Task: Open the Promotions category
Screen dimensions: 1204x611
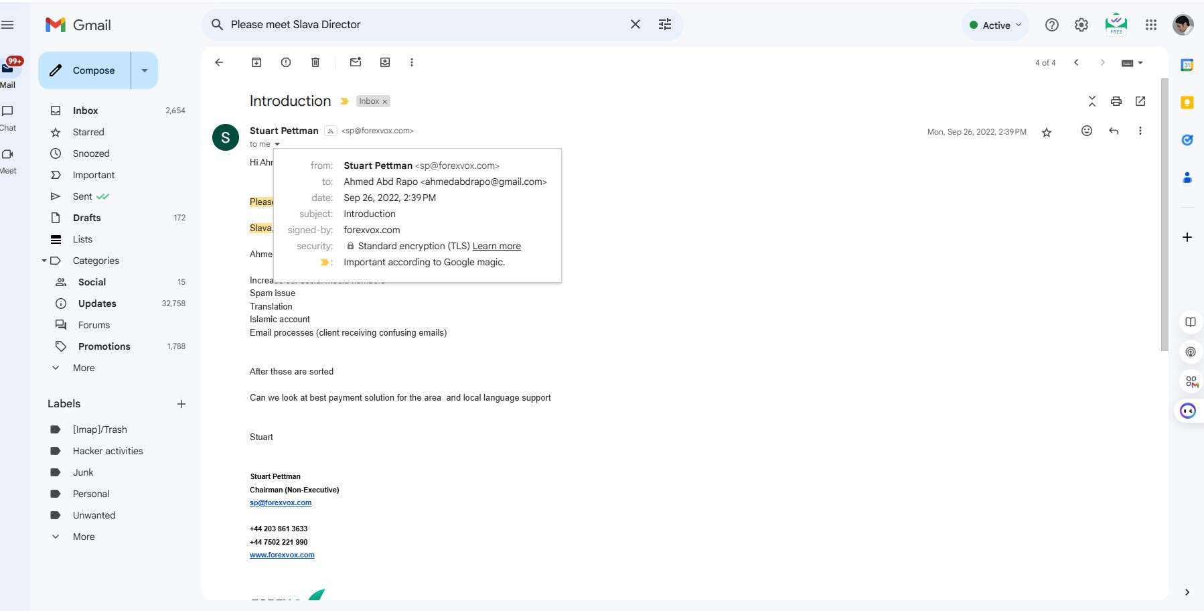Action: coord(104,346)
